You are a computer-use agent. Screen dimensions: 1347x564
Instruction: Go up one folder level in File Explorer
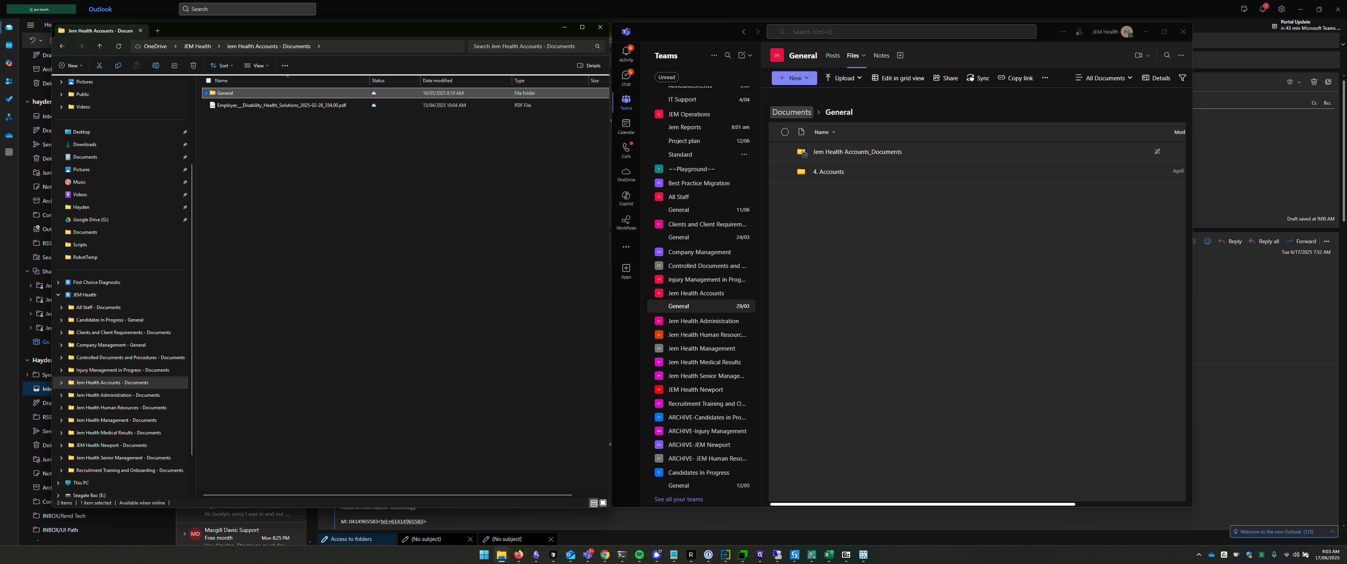(100, 46)
